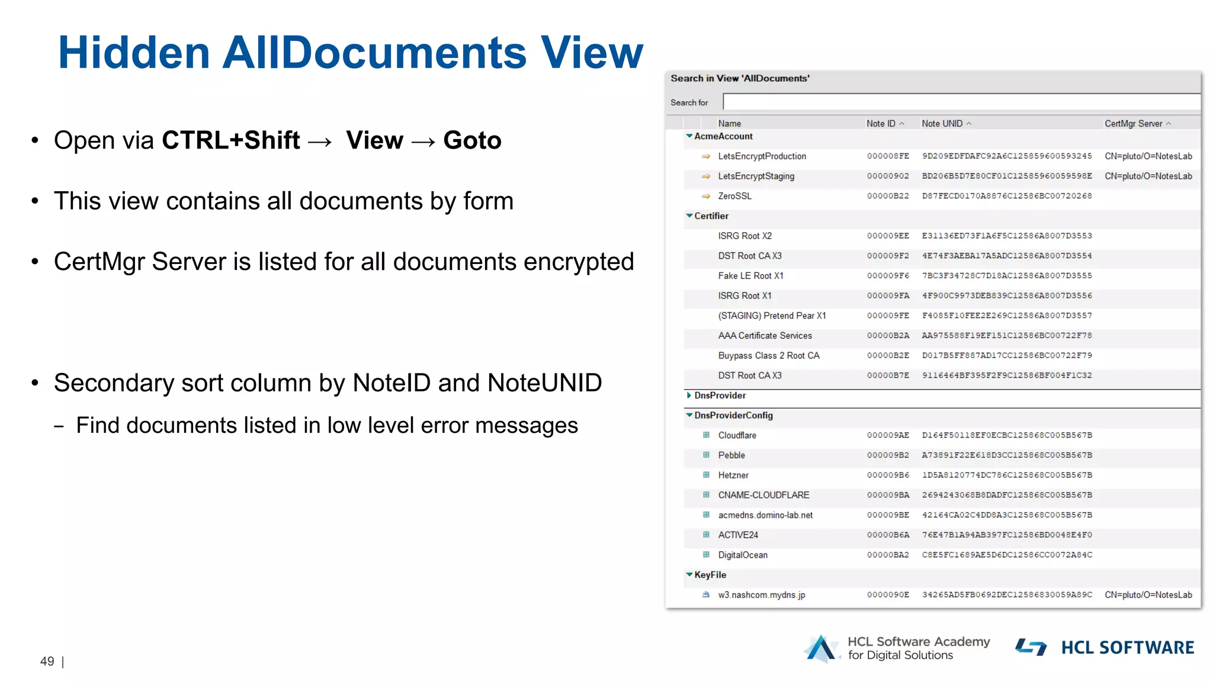Click the grid icon next to ACTIVE24
Viewport: 1213px width, 682px height.
(706, 535)
